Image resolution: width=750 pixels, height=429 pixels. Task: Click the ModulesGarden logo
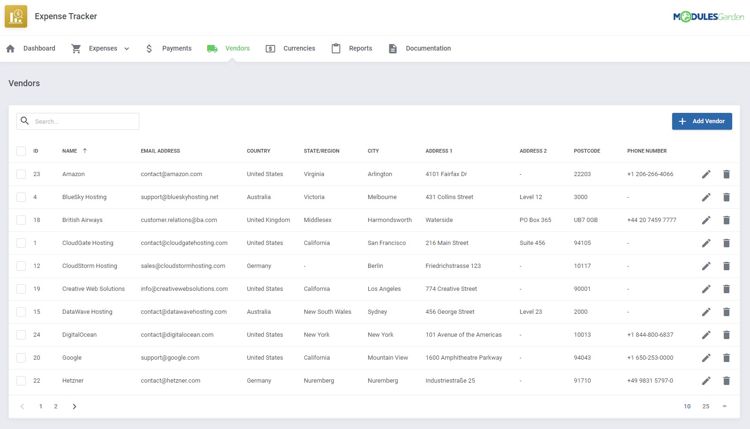708,17
